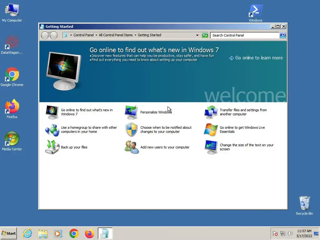Screen dimensions: 320x240
Task: Launch Chrome from the taskbar
Action: click(x=74, y=233)
